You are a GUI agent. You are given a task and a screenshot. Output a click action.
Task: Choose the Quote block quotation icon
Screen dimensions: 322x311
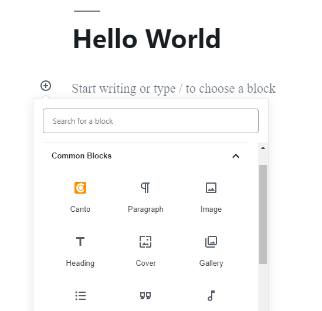coord(145,296)
